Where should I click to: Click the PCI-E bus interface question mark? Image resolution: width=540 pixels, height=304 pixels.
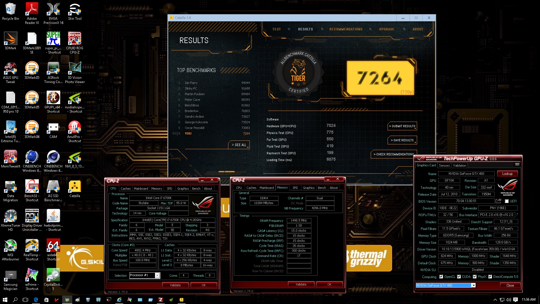tap(517, 215)
